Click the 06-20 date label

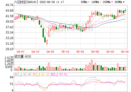110,52
